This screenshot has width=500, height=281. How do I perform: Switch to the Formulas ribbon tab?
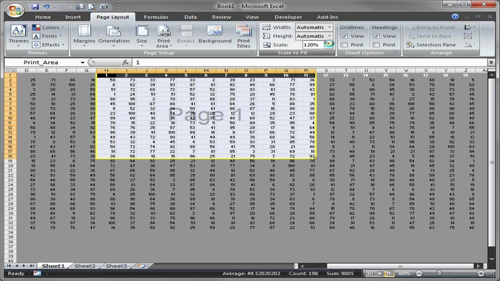click(x=156, y=17)
